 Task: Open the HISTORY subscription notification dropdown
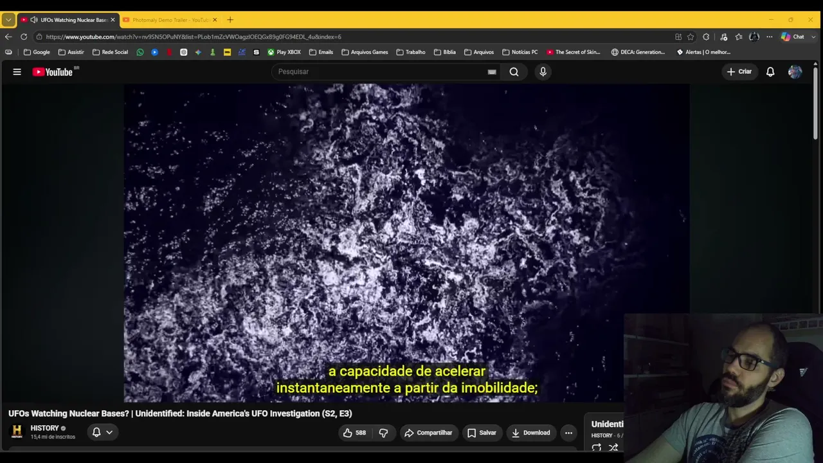point(102,433)
